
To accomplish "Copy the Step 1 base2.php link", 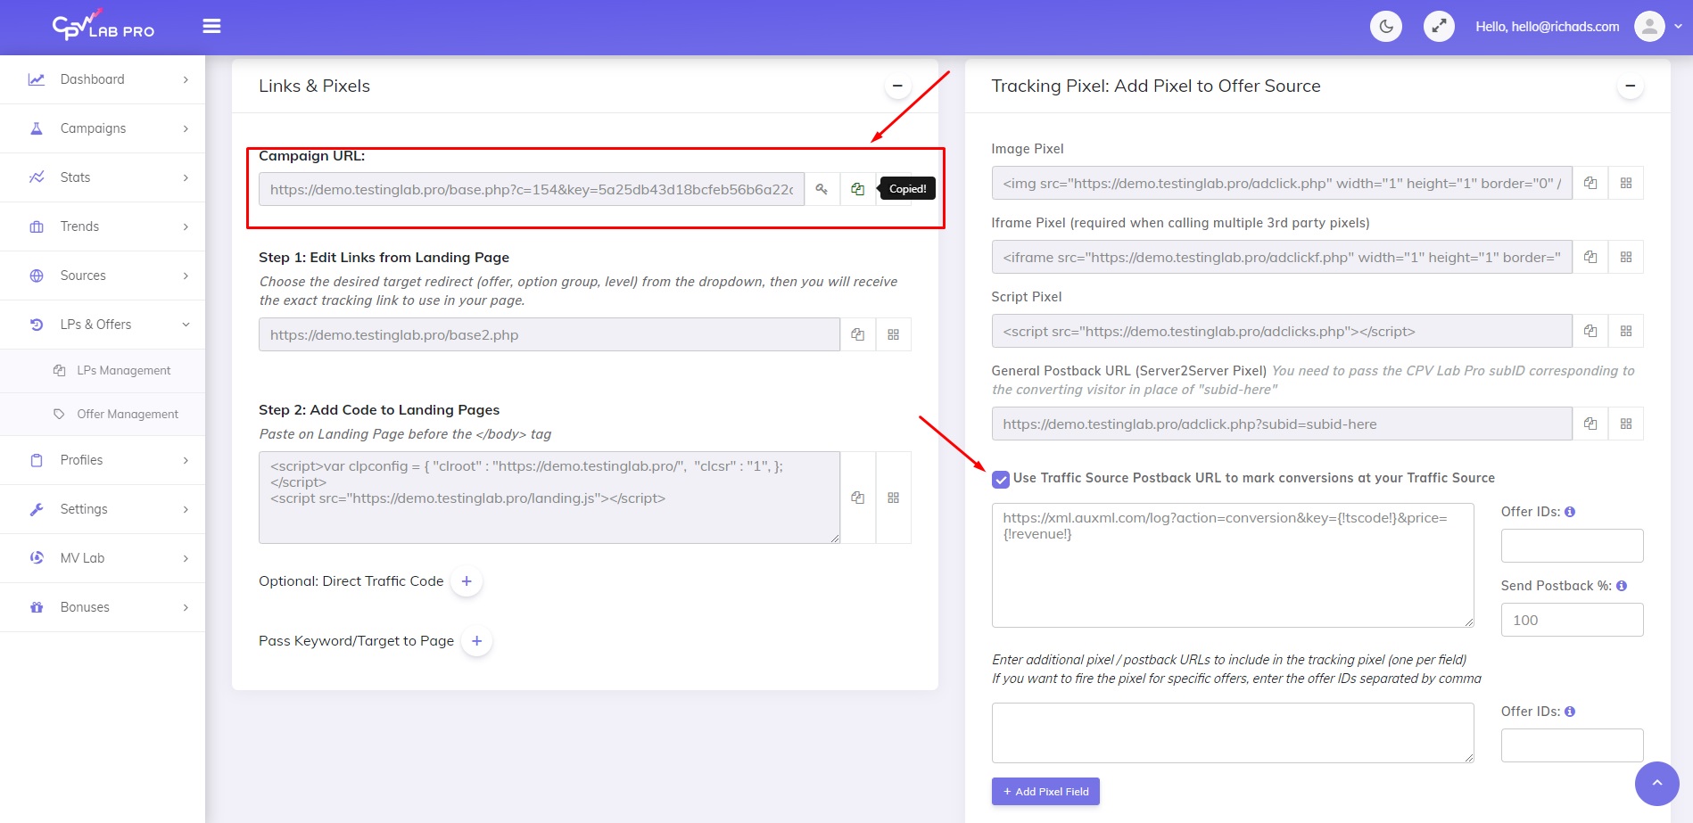I will pos(857,334).
